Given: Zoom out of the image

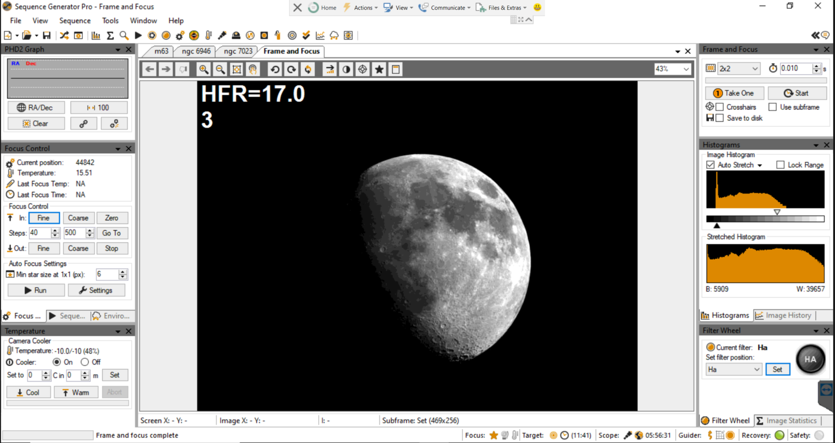Looking at the screenshot, I should click(220, 69).
